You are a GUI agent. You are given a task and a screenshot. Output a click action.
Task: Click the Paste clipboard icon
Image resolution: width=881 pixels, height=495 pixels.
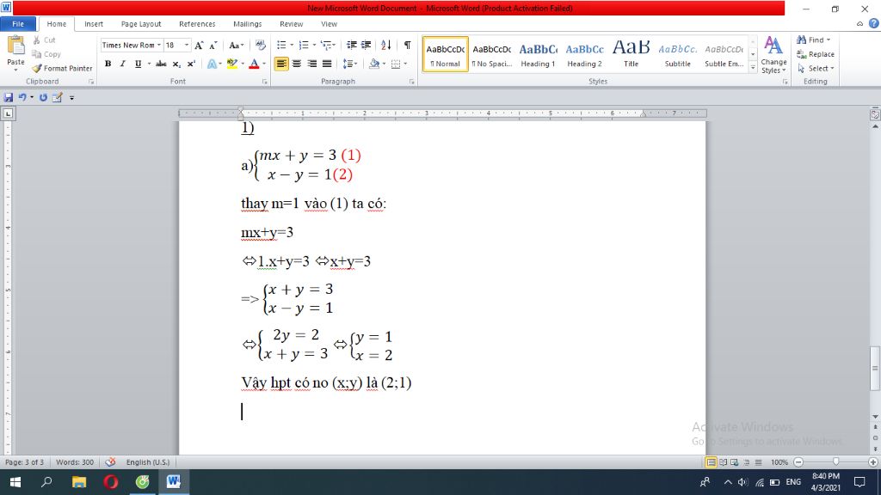pyautogui.click(x=15, y=46)
